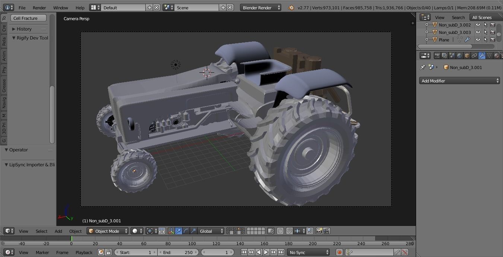
Task: Toggle renderability of Plane object
Action: (x=493, y=40)
